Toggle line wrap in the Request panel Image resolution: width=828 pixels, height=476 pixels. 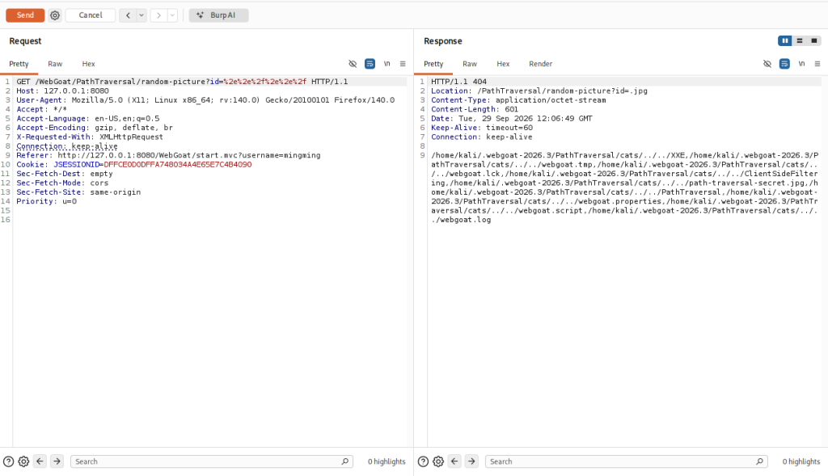[370, 64]
